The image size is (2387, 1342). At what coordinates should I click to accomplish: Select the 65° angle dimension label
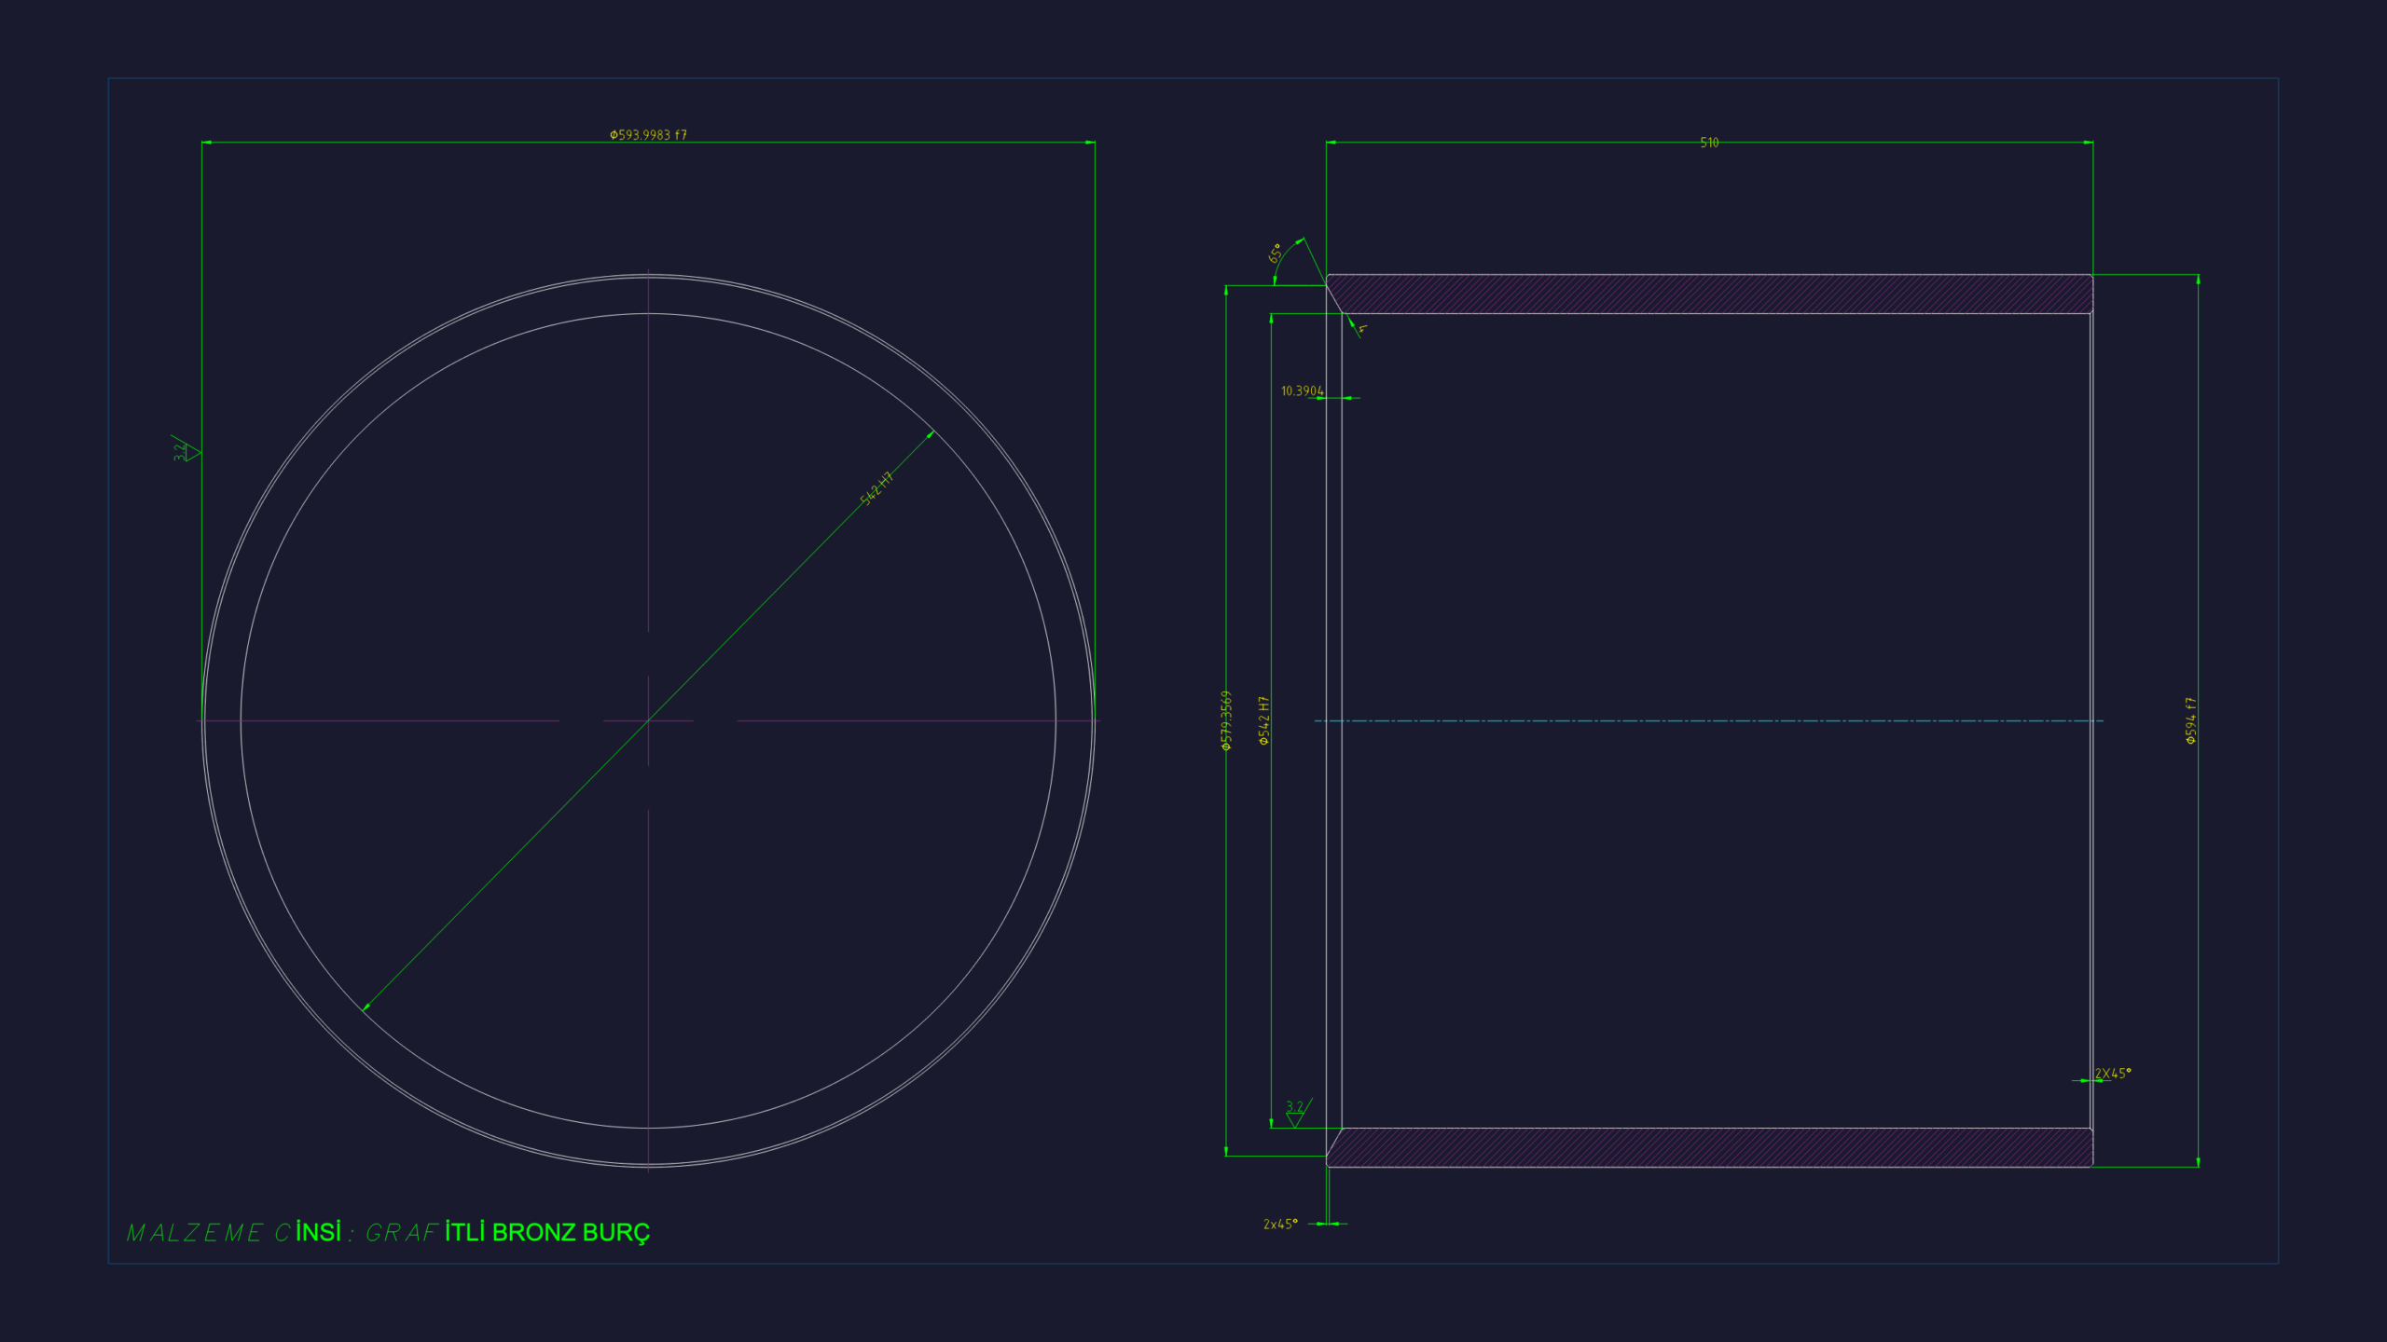tap(1276, 253)
